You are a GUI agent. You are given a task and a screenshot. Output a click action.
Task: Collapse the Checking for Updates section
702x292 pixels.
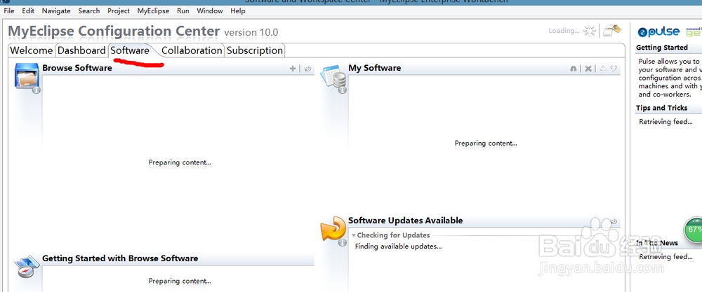click(354, 235)
